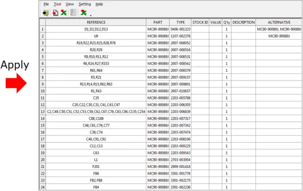
Task: Open the small toolbar dropdown arrow
Action: [91, 16]
